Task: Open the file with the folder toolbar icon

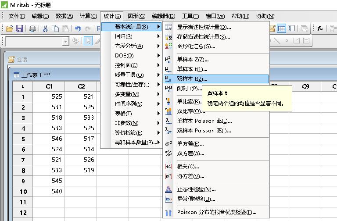Action: 10,29
